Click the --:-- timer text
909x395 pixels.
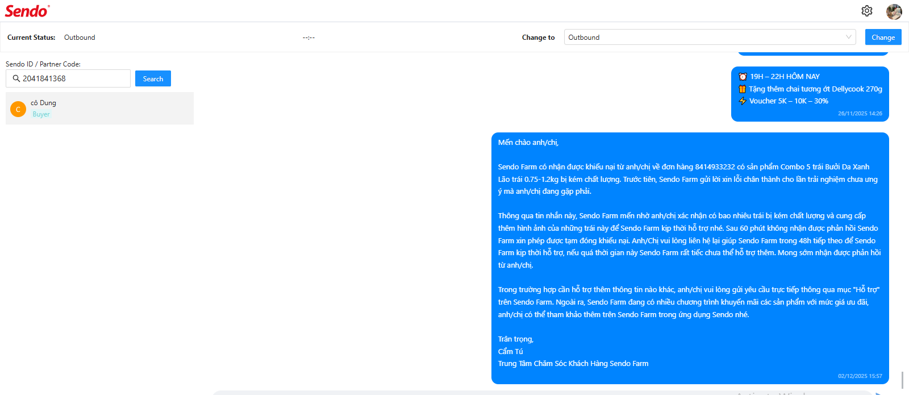coord(308,38)
